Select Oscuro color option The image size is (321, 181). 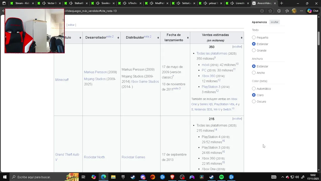pyautogui.click(x=254, y=102)
